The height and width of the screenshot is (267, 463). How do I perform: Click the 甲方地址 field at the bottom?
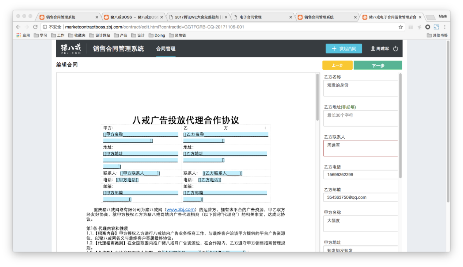click(361, 249)
